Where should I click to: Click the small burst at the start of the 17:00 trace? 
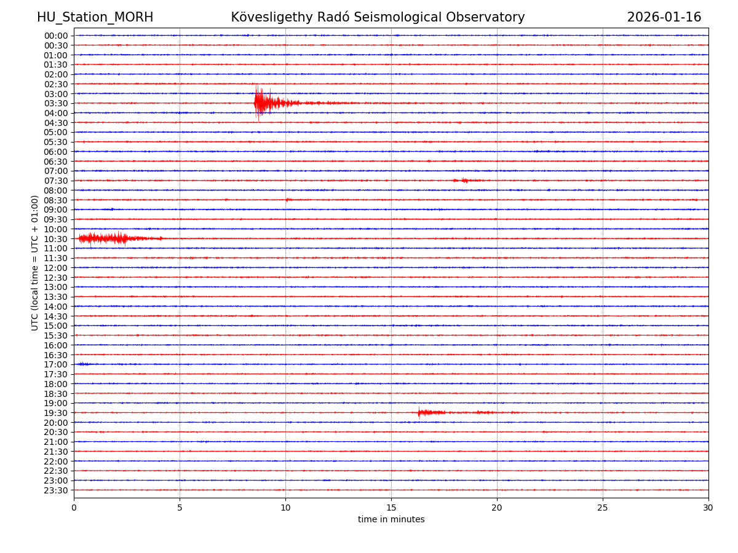(83, 364)
